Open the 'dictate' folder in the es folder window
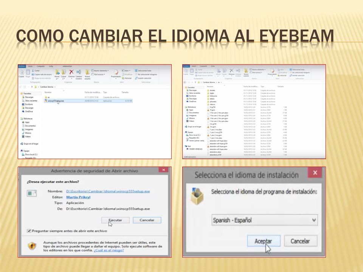 point(211,90)
